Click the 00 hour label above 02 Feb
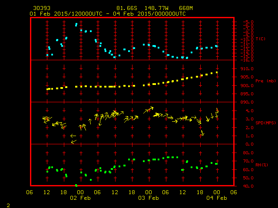 [80, 192]
